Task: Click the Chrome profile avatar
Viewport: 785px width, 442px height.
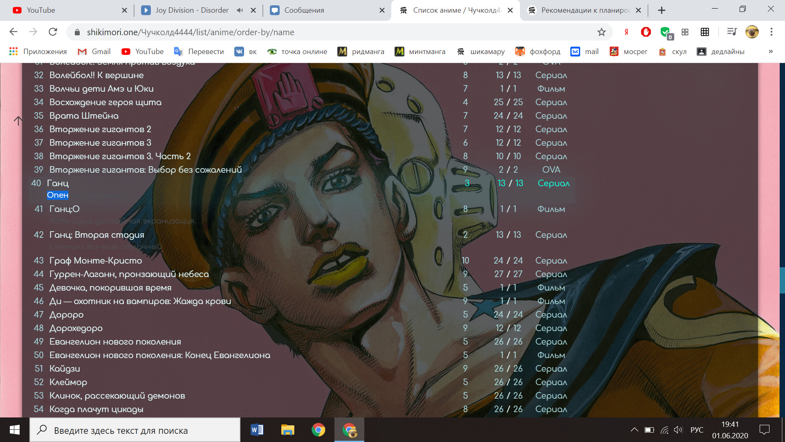Action: (751, 32)
